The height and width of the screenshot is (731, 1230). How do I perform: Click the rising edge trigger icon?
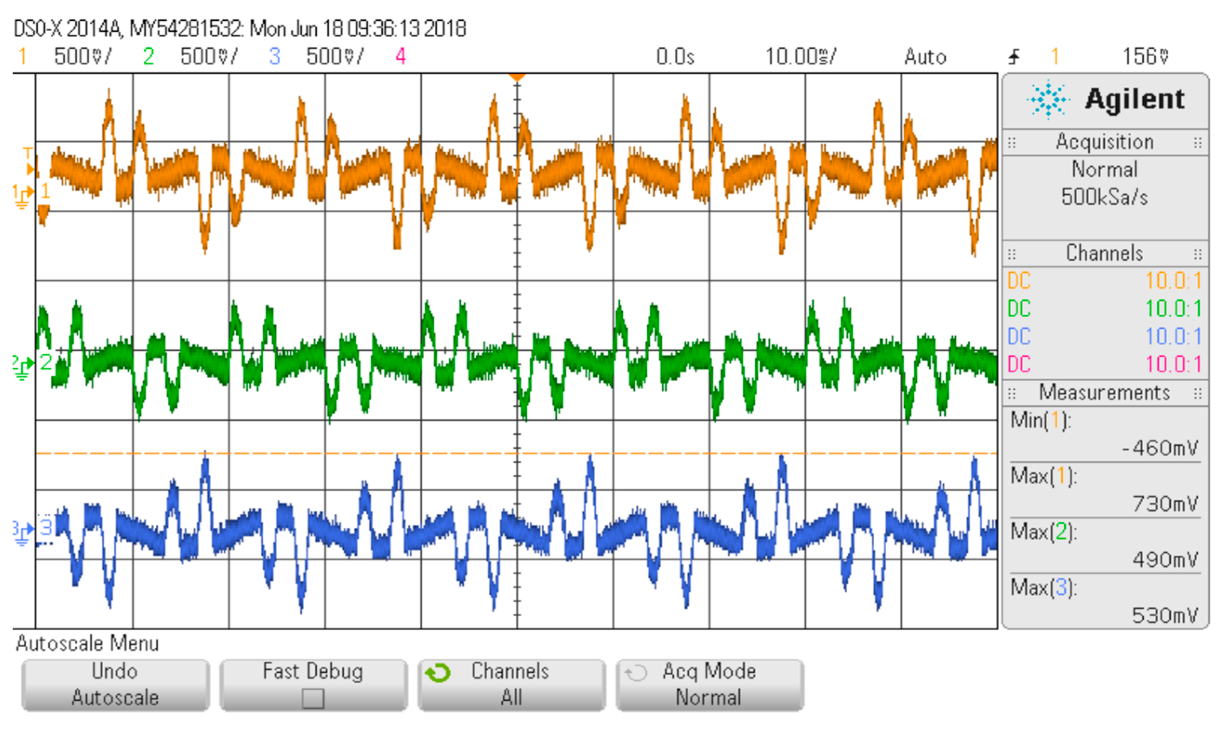[x=1014, y=57]
